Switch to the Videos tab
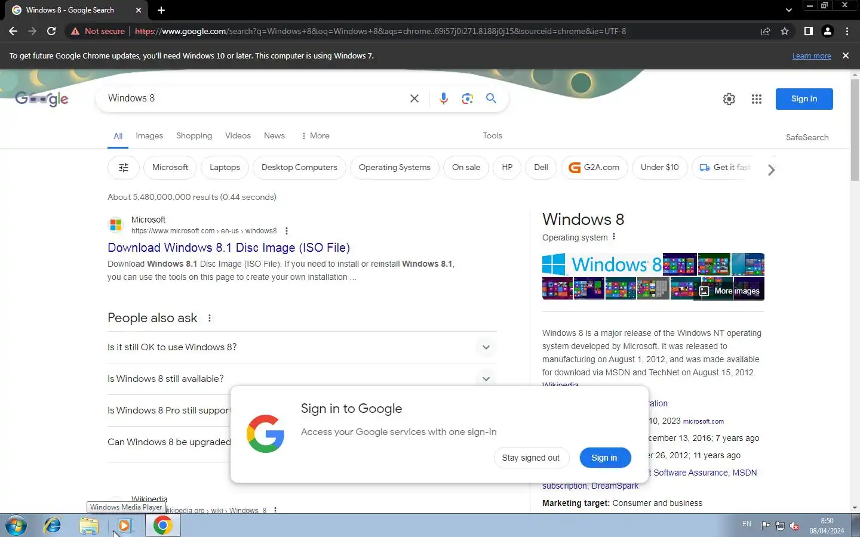860x537 pixels. click(238, 136)
